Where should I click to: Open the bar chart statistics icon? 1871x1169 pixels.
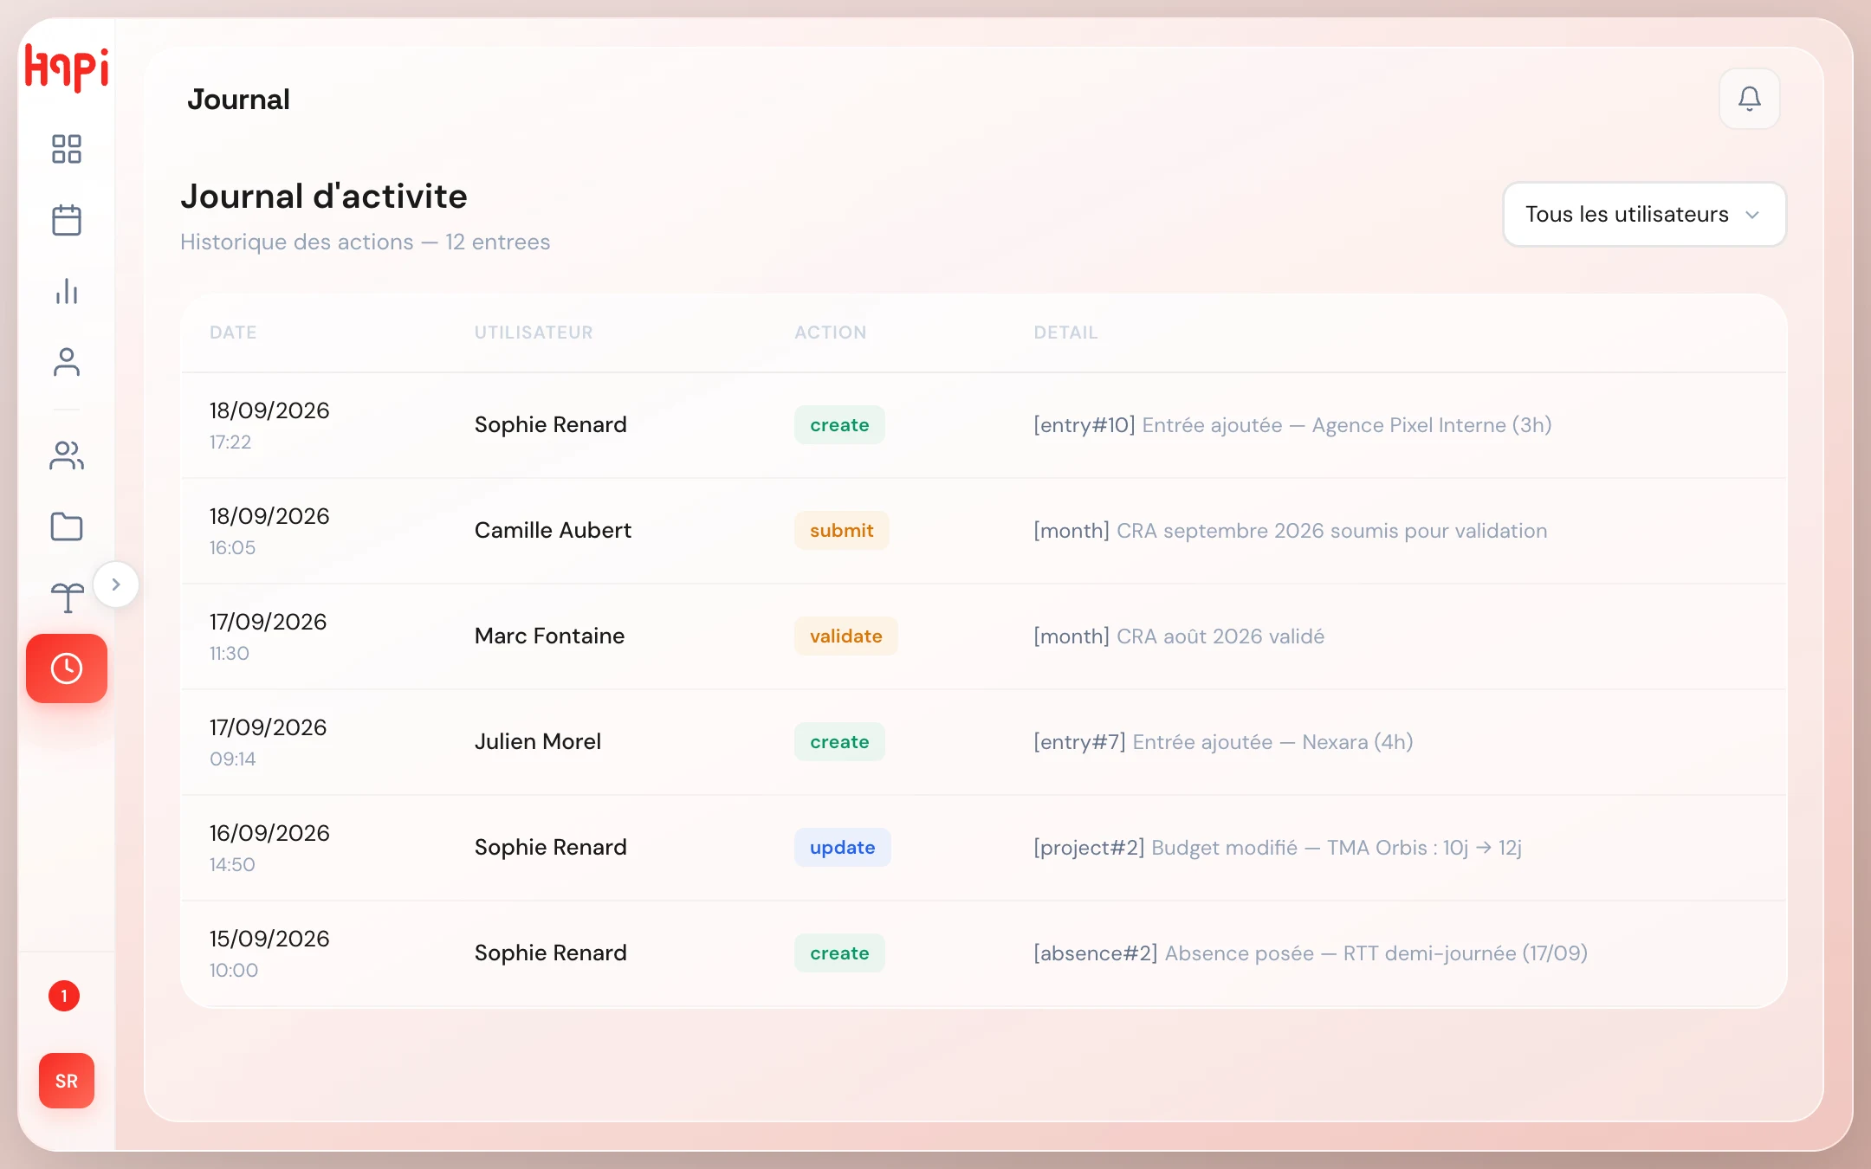click(x=67, y=291)
